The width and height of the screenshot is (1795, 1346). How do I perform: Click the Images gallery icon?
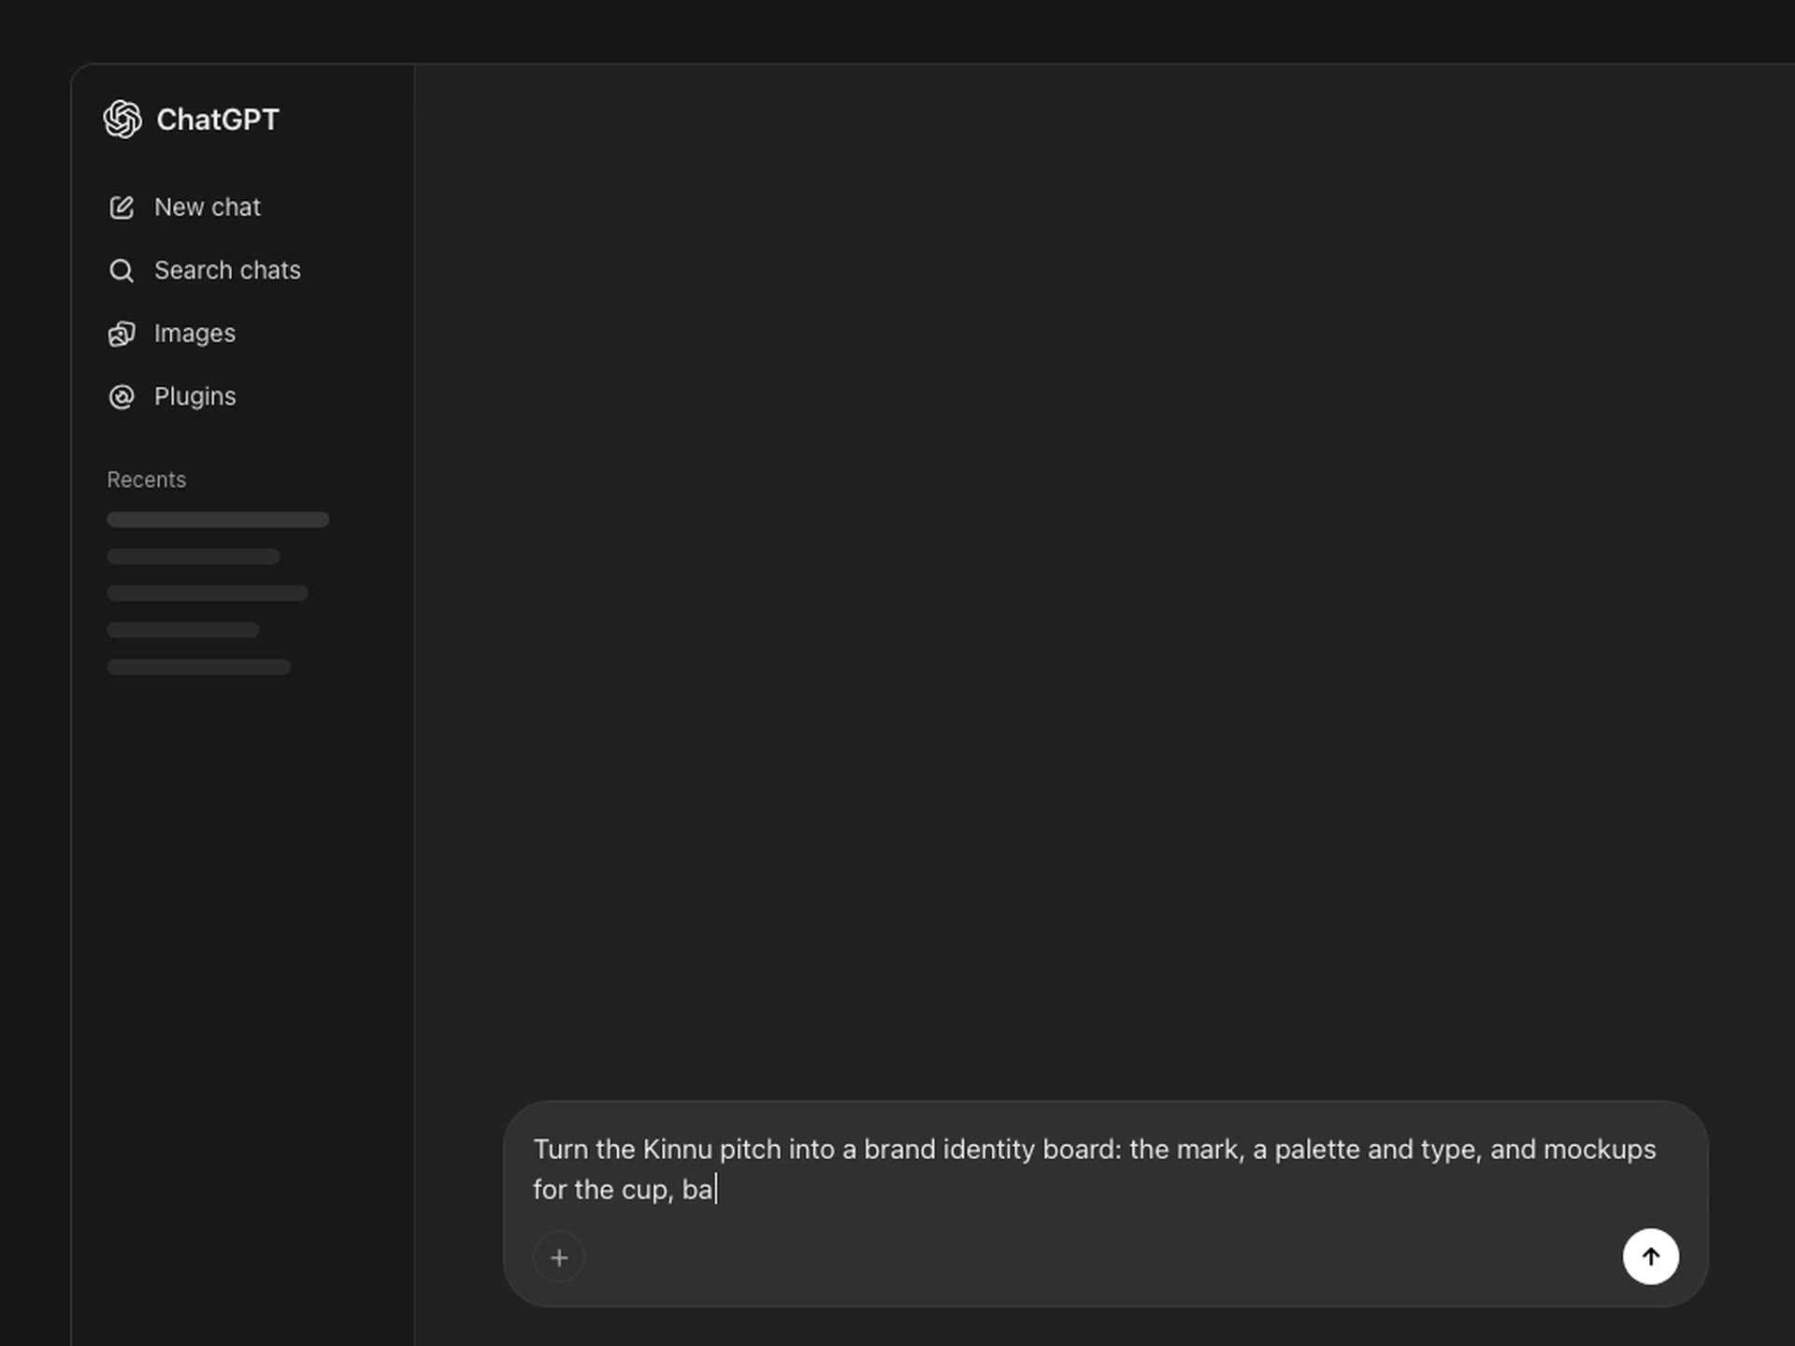click(122, 334)
